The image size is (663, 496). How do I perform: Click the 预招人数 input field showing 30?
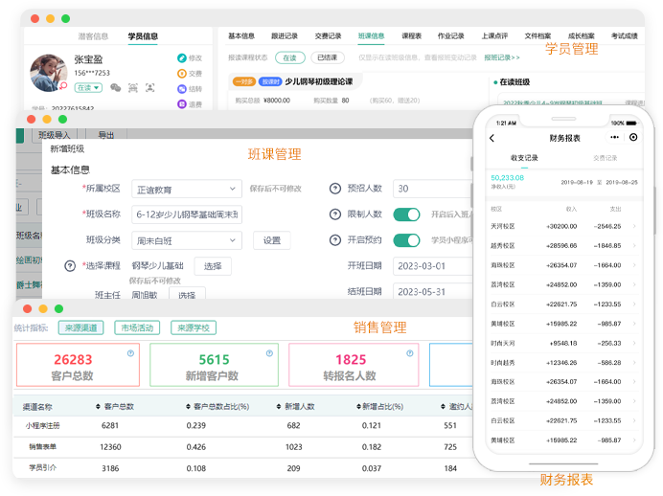(433, 189)
